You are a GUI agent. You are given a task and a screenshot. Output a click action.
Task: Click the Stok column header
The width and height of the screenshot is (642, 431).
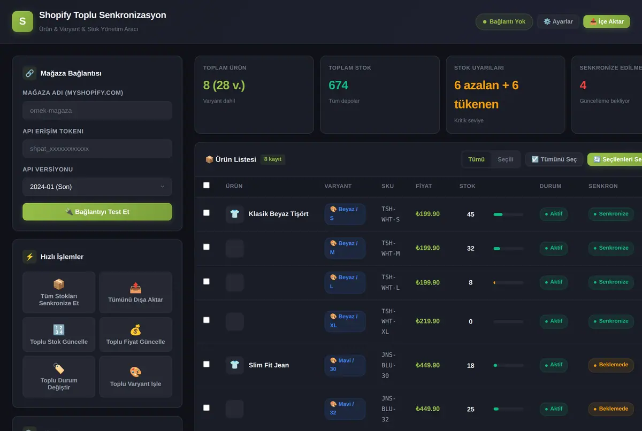coord(468,186)
